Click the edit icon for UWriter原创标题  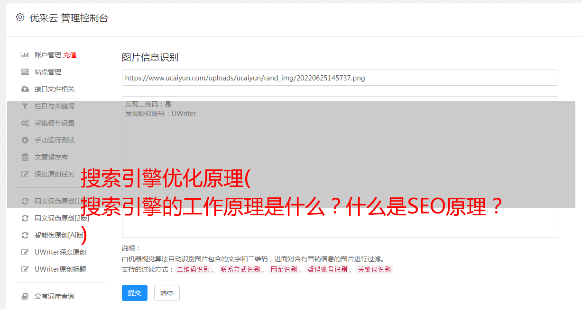coord(25,269)
